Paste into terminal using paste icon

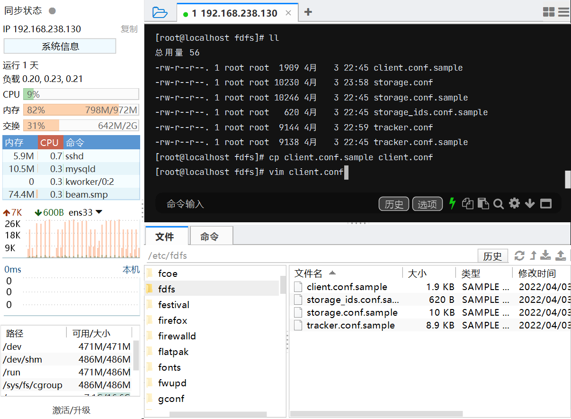click(x=483, y=203)
